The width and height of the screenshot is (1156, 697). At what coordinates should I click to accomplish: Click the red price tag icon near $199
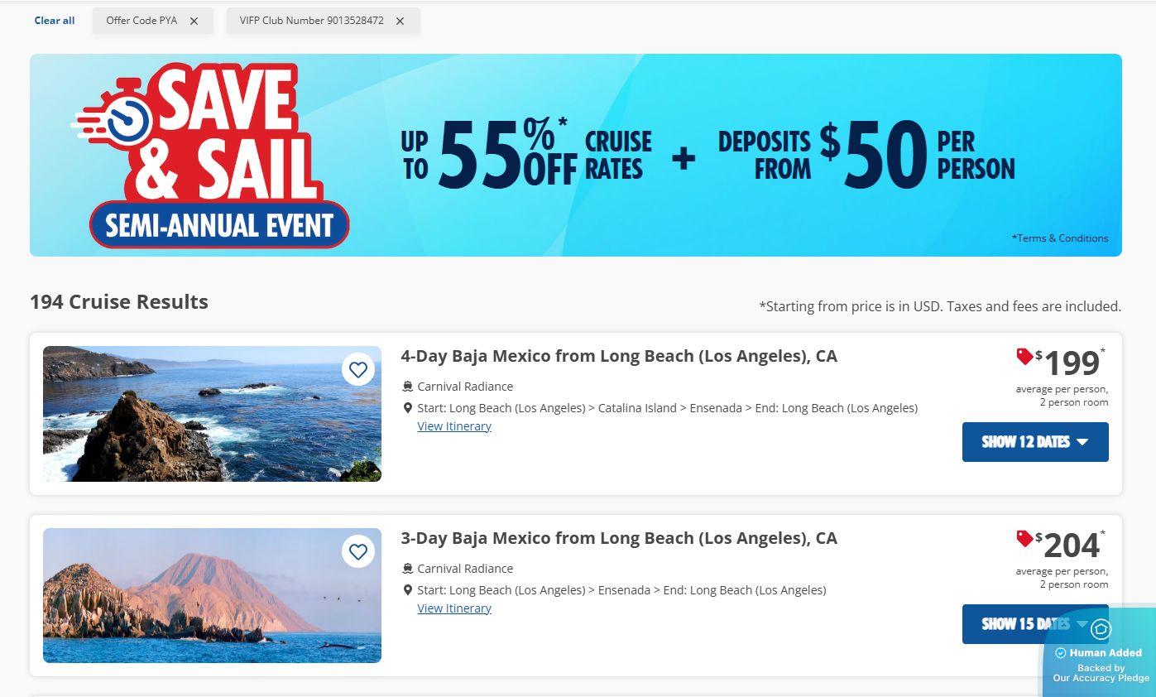coord(1024,357)
